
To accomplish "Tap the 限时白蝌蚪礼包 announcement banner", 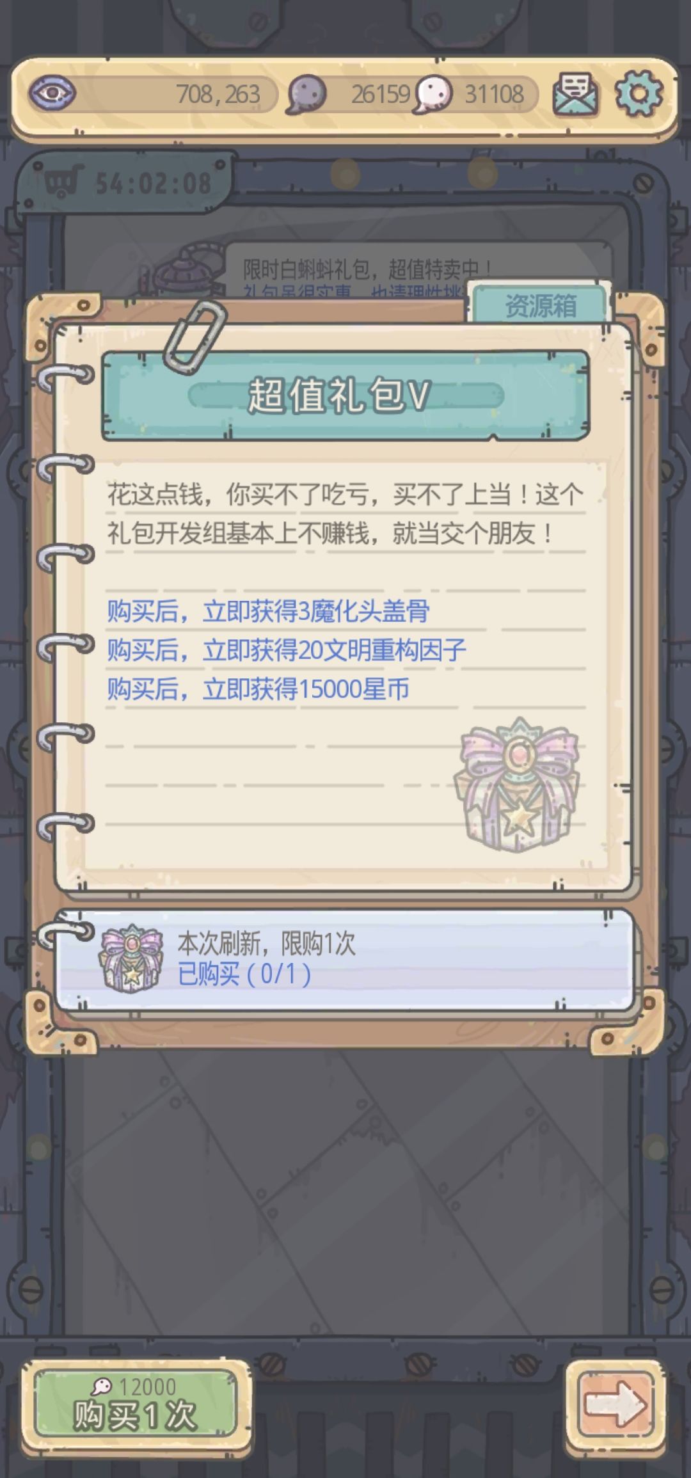I will coord(368,269).
